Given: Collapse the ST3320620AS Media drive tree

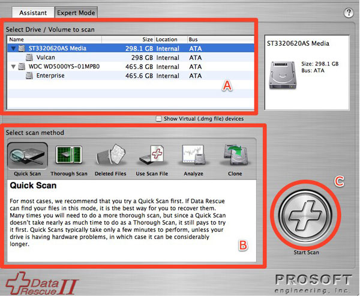Looking at the screenshot, I should coord(14,49).
